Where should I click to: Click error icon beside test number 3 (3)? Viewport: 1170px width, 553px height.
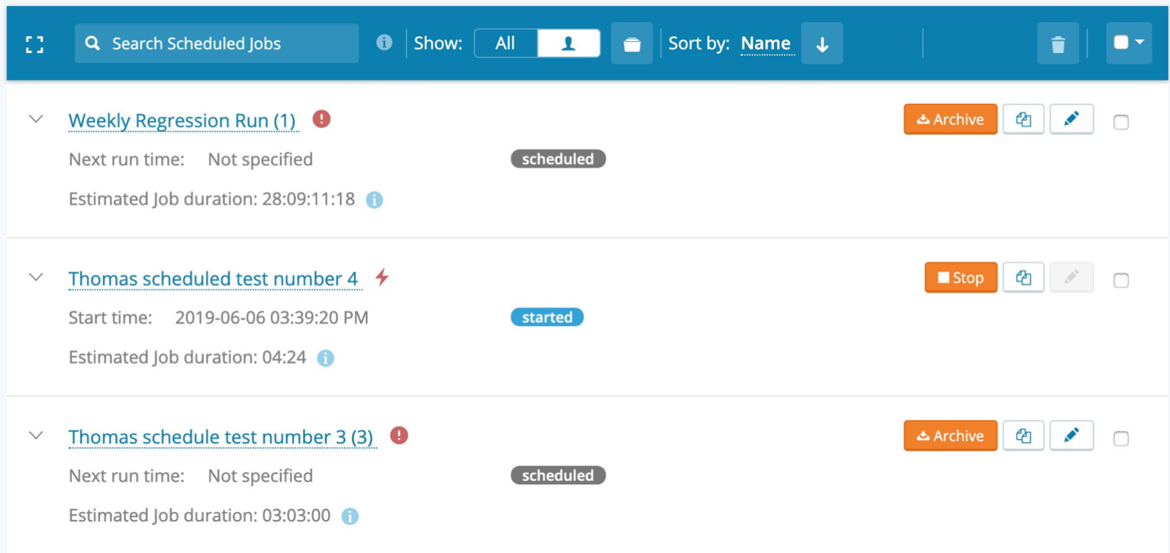click(399, 435)
